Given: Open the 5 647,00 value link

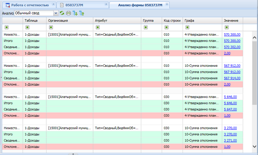Looking at the screenshot, I should coord(230,109).
